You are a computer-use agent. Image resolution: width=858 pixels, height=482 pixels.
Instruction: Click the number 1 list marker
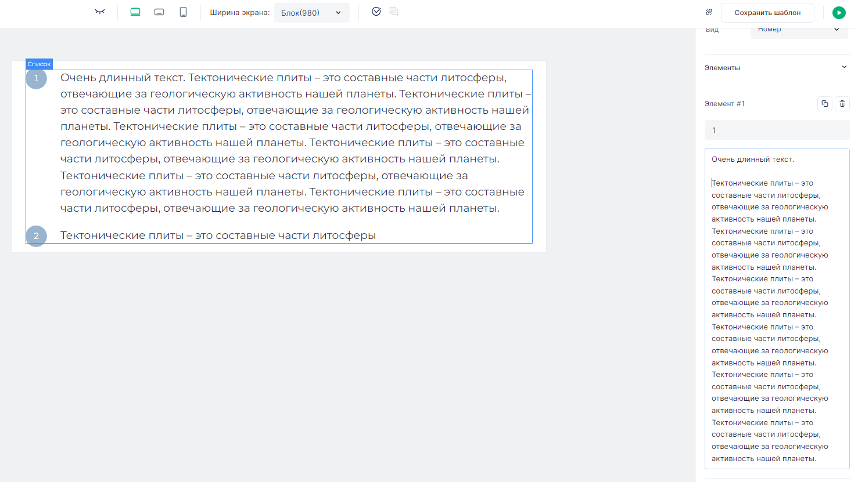point(36,78)
